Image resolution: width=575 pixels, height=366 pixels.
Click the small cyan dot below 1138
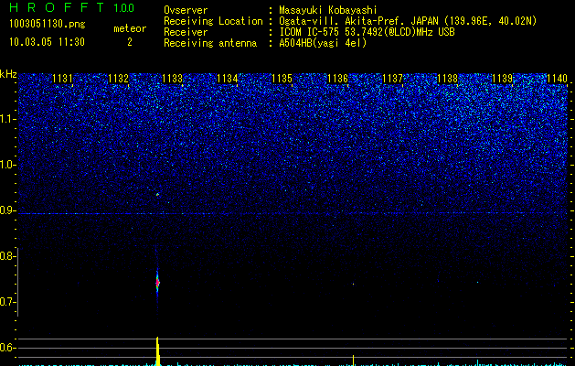coord(477,283)
